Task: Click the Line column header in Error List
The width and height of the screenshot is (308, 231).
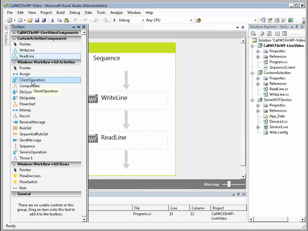Action: [x=179, y=208]
